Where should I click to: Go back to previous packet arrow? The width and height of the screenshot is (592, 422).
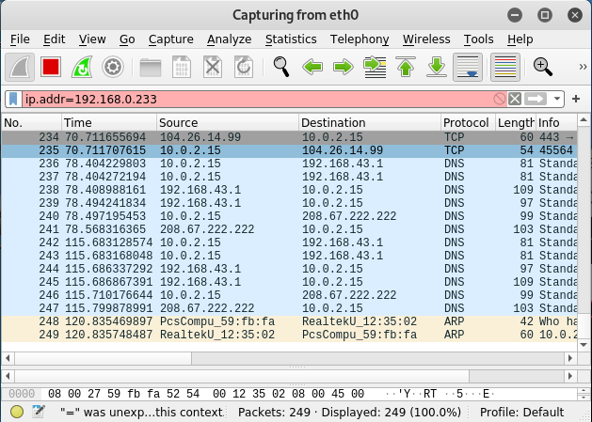click(312, 67)
